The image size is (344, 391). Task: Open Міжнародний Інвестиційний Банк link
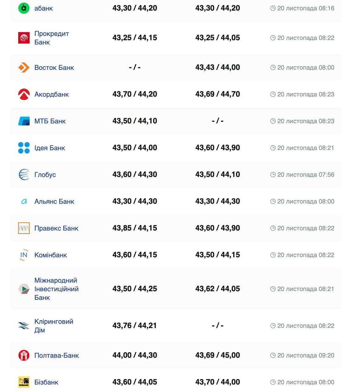coord(56,289)
